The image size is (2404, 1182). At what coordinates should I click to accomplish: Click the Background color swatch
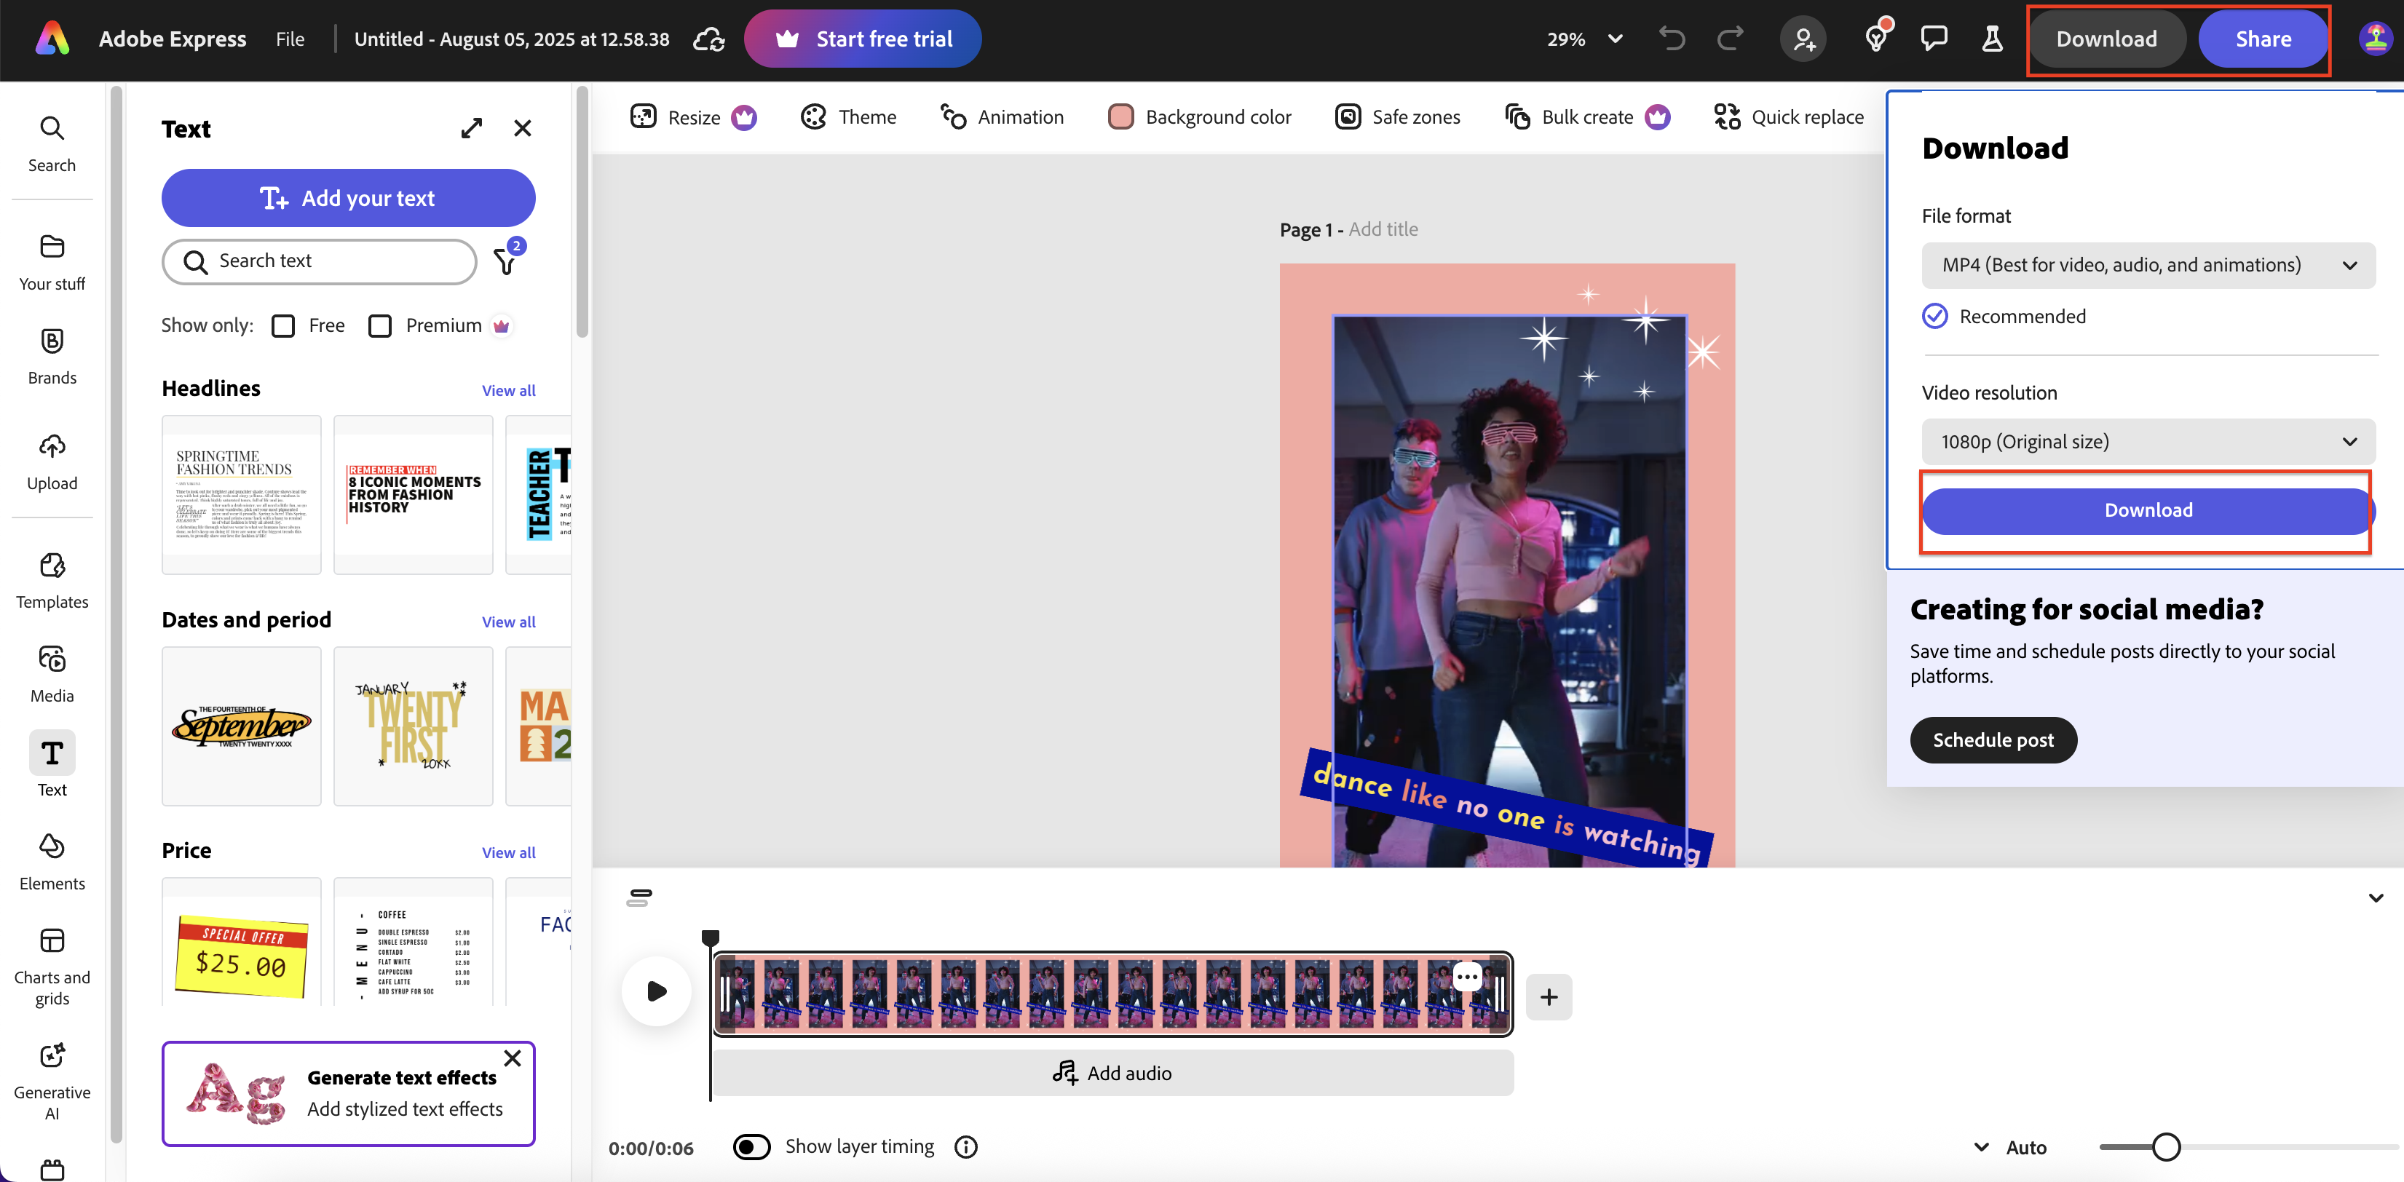(1120, 116)
